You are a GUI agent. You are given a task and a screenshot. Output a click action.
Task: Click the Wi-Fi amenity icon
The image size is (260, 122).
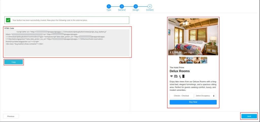point(171,76)
